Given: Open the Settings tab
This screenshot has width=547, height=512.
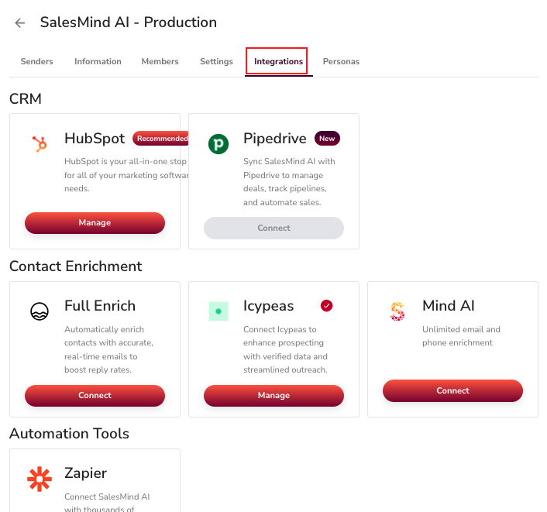Looking at the screenshot, I should point(216,62).
